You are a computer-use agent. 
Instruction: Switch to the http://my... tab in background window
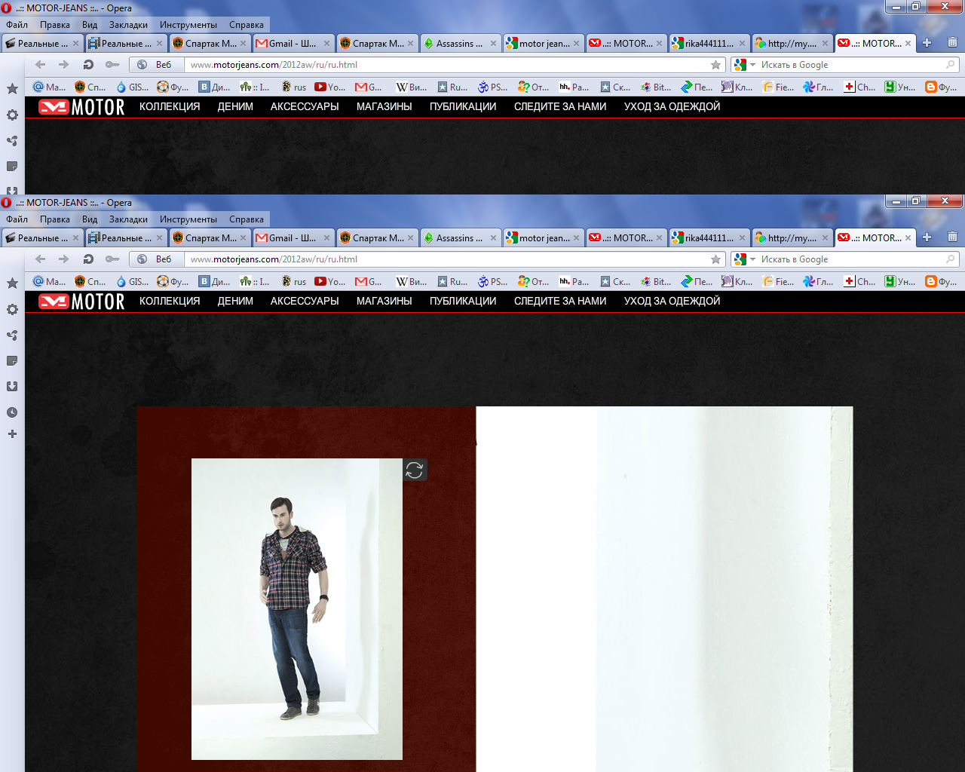(792, 43)
